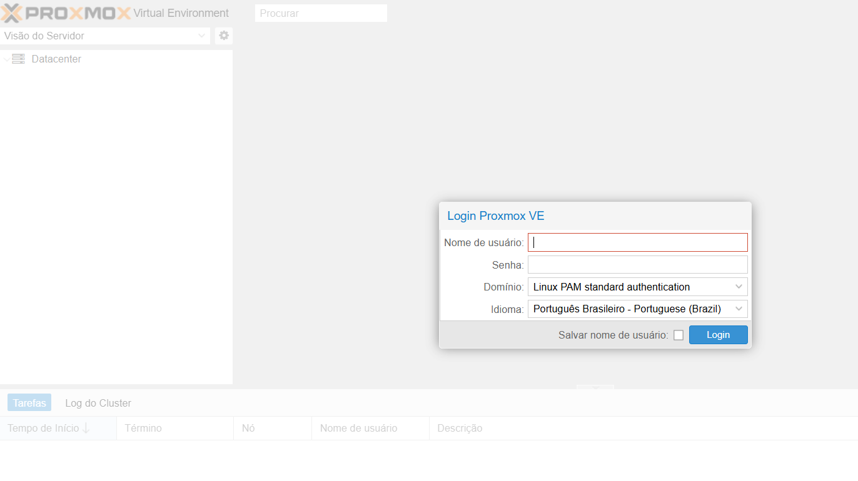Sort by Tempo de Início column header
This screenshot has height=481, width=858.
[58, 428]
